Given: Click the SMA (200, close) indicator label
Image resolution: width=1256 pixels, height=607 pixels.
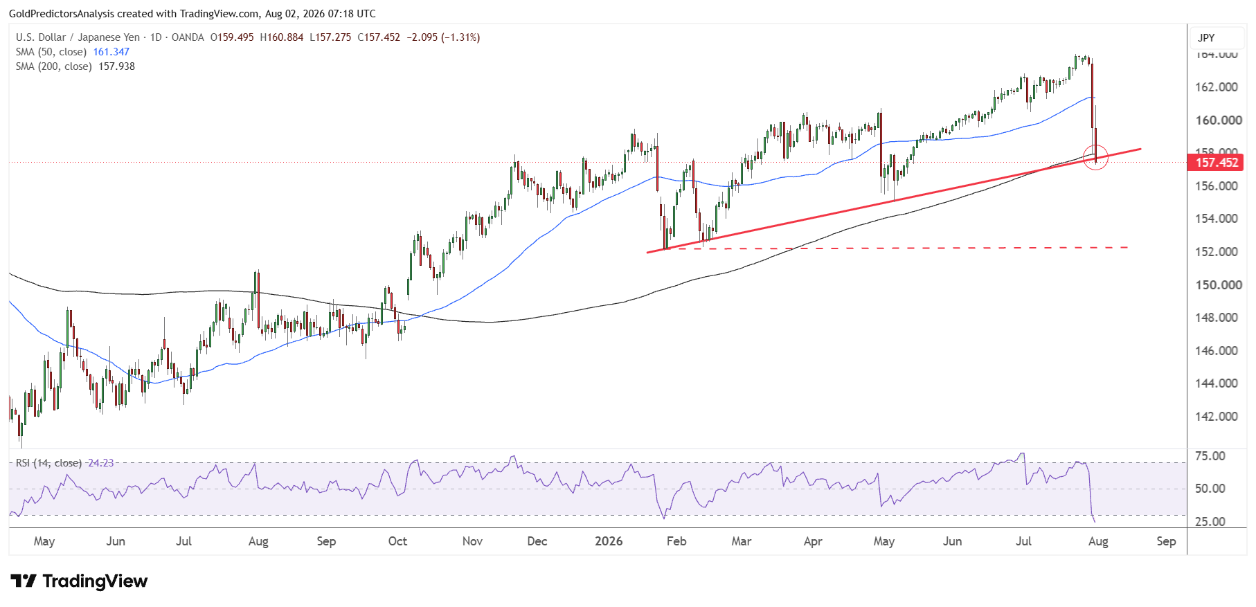Looking at the screenshot, I should [x=54, y=66].
